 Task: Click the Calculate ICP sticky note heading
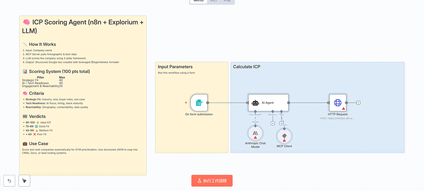click(247, 67)
